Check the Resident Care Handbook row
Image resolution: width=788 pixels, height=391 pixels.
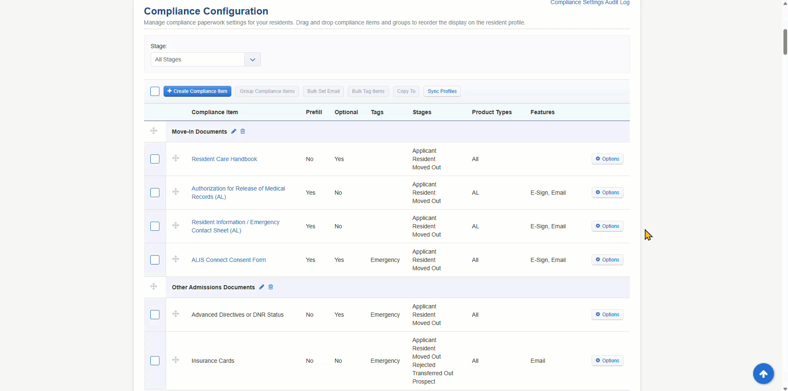(155, 159)
